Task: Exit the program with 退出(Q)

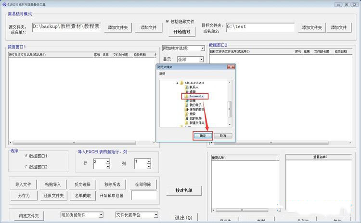Action: coord(183,218)
